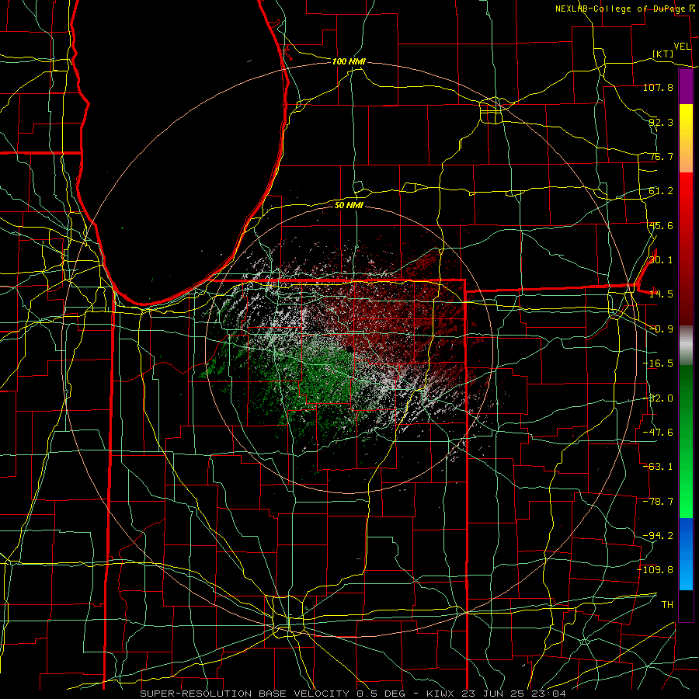This screenshot has width=699, height=699.
Task: Click the NEXLAB-College of DuPage label
Action: click(621, 9)
